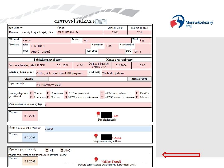This screenshot has height=168, width=224.
Task: Click the orange Datum field for approval
Action: pyautogui.click(x=30, y=161)
